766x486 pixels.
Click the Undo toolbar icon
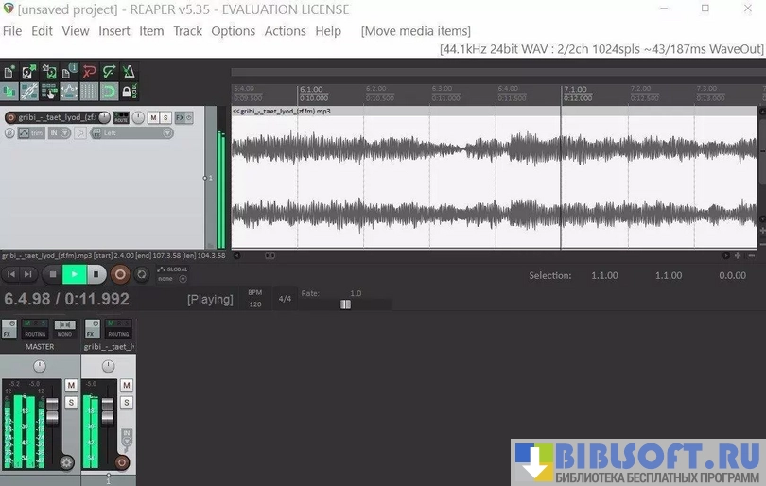(x=90, y=71)
